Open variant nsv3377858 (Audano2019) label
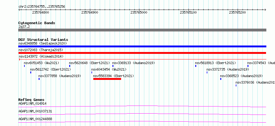 point(60,76)
